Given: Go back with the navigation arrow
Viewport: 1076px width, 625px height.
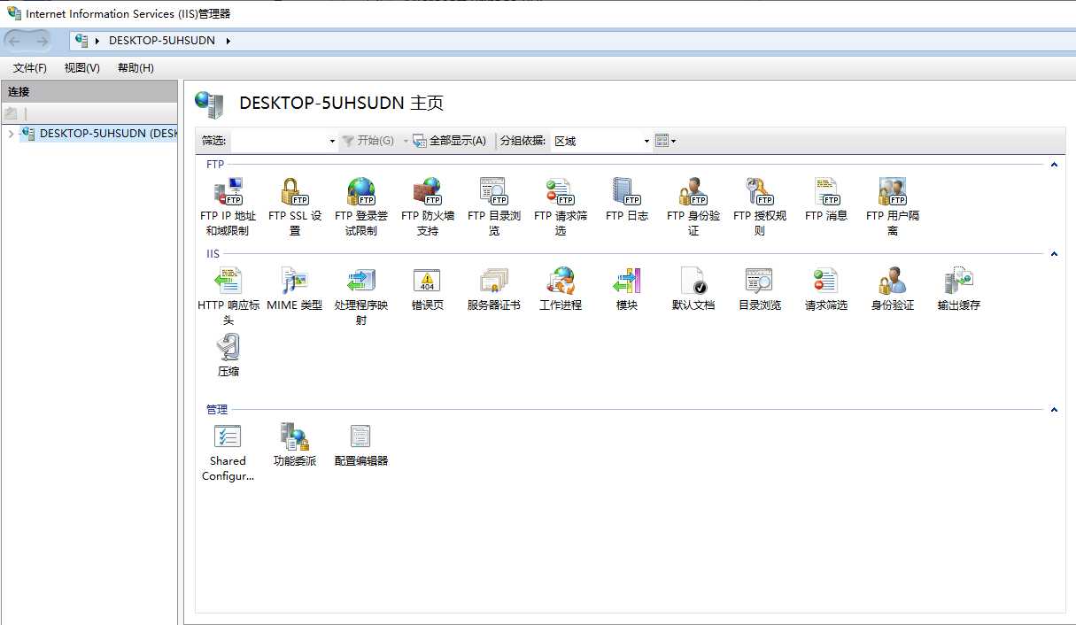Looking at the screenshot, I should (15, 41).
